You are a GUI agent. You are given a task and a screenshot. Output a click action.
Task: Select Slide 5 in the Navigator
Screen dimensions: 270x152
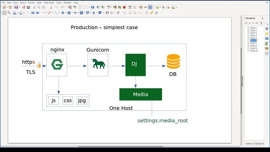click(253, 38)
